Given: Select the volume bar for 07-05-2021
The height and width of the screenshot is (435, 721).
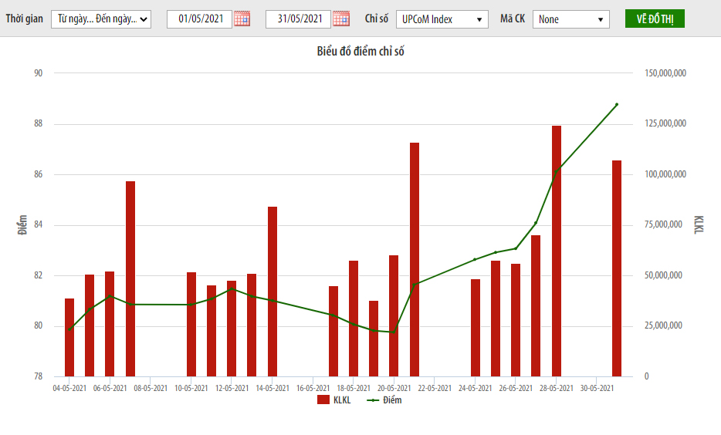Looking at the screenshot, I should [x=130, y=278].
